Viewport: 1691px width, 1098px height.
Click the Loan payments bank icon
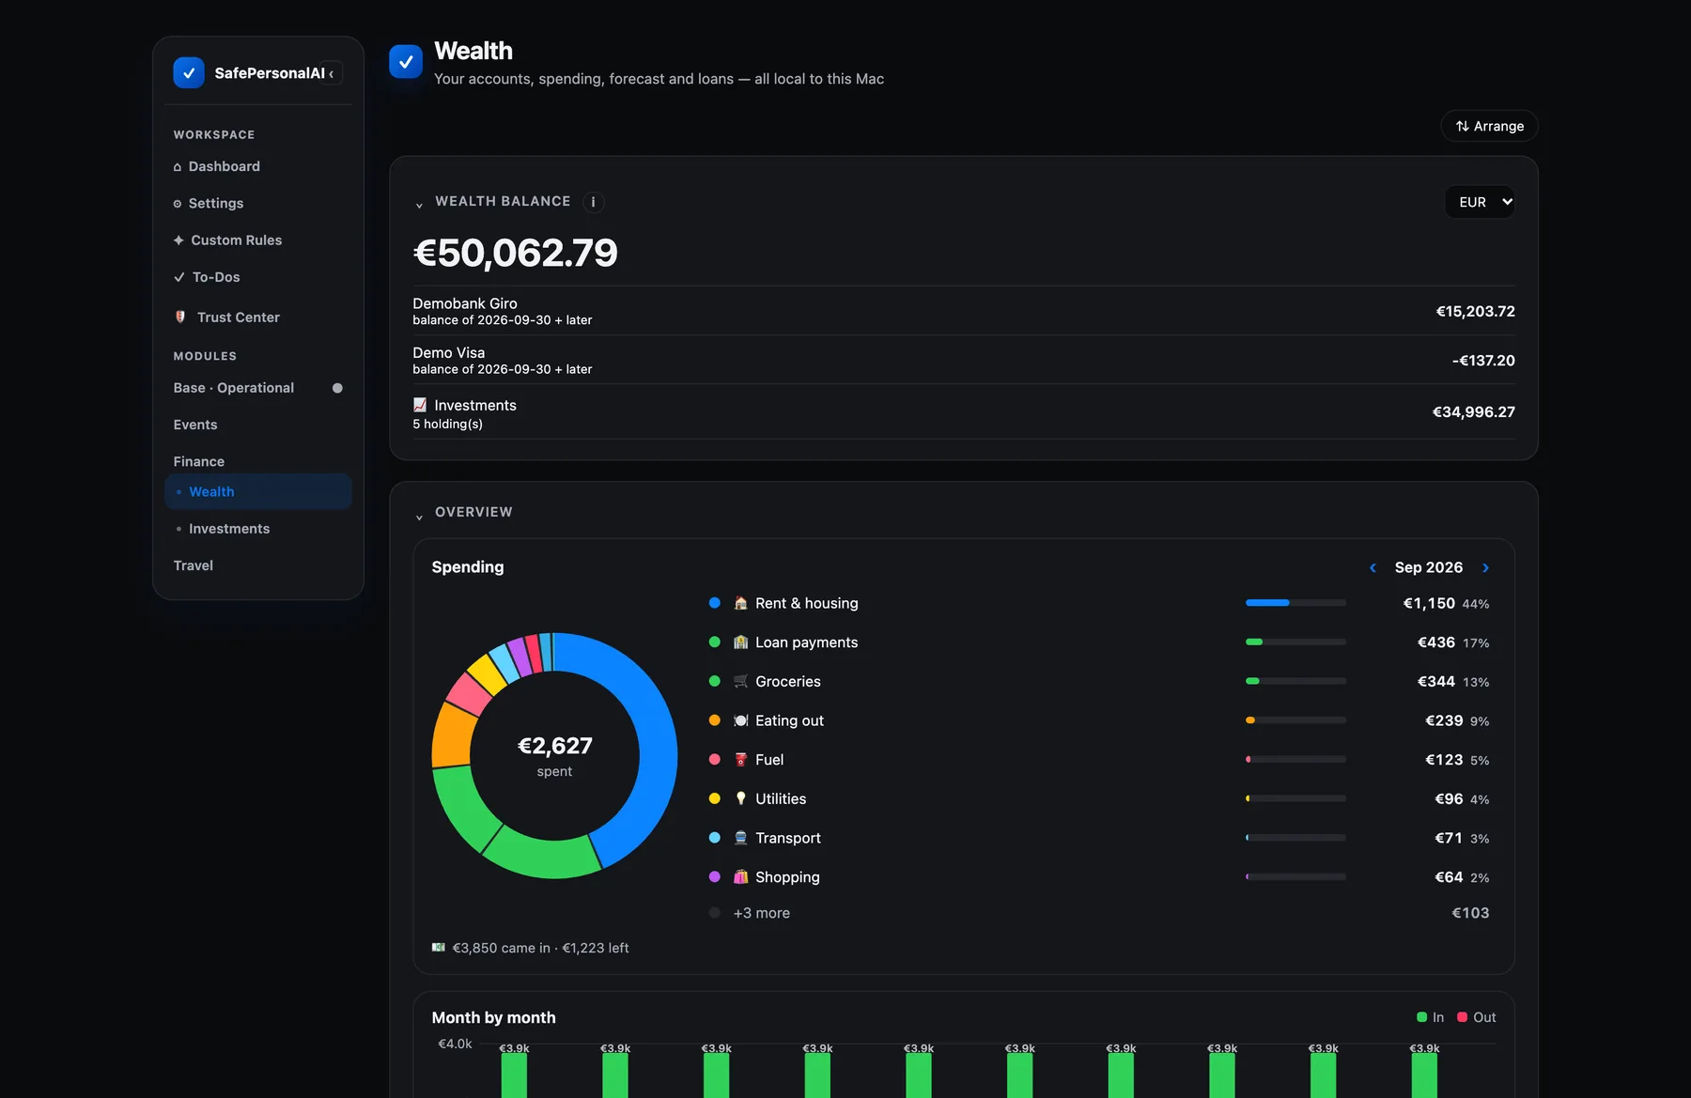(740, 642)
